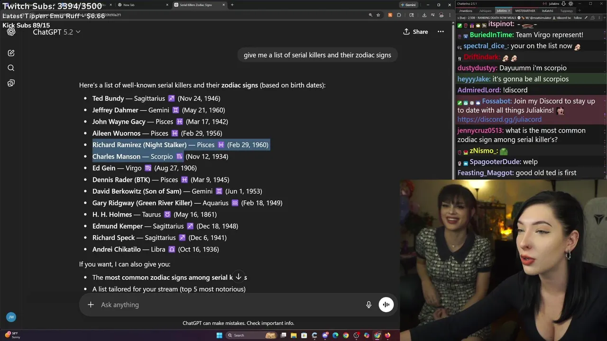This screenshot has height=341, width=607.
Task: Click the Jeffrey Dahmer list entry
Action: pos(158,110)
